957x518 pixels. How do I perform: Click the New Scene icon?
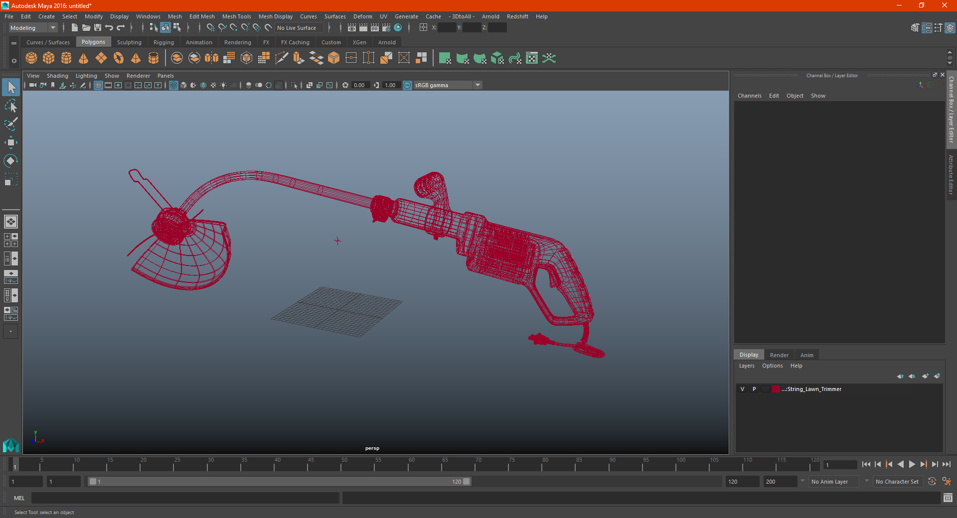pos(75,28)
